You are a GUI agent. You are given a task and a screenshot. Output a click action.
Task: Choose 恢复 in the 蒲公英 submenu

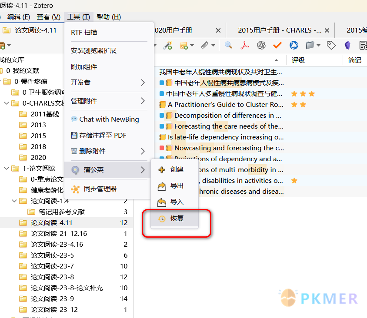click(175, 219)
